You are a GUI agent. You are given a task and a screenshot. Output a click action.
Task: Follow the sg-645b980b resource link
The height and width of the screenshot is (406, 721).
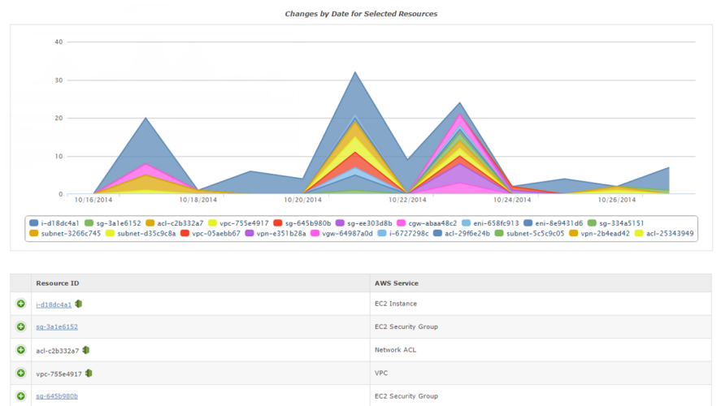click(56, 396)
